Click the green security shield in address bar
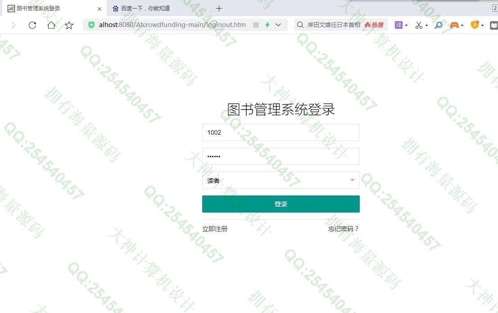Screen dimensions: 498x313 coord(91,25)
